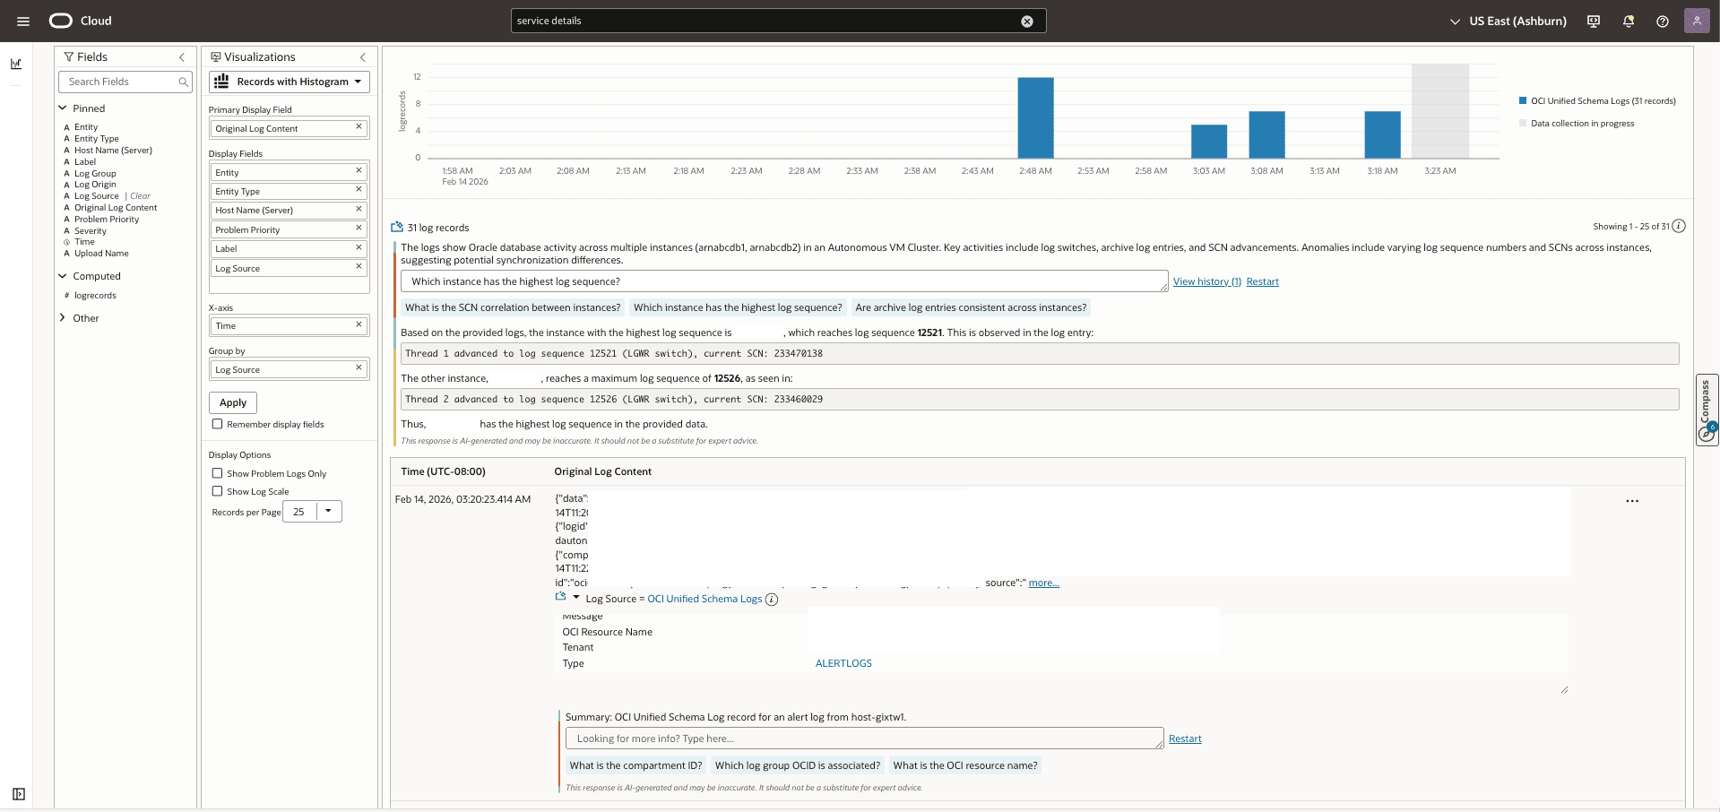
Task: Collapse the Log Source details arrow
Action: 576,598
